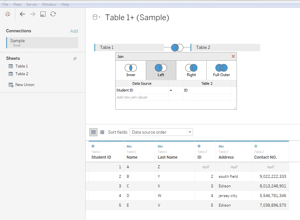Image resolution: width=300 pixels, height=220 pixels.
Task: Switch to the data grid view icon
Action: 93,132
